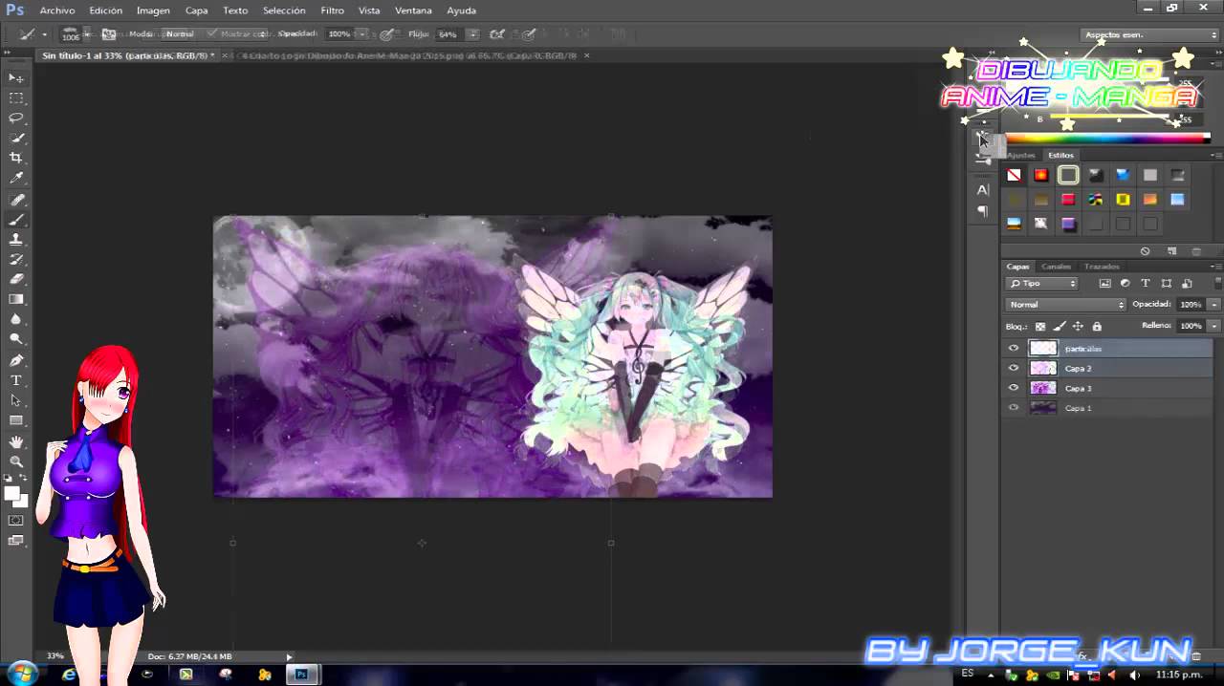Select the Horizontal Type tool

click(x=16, y=381)
